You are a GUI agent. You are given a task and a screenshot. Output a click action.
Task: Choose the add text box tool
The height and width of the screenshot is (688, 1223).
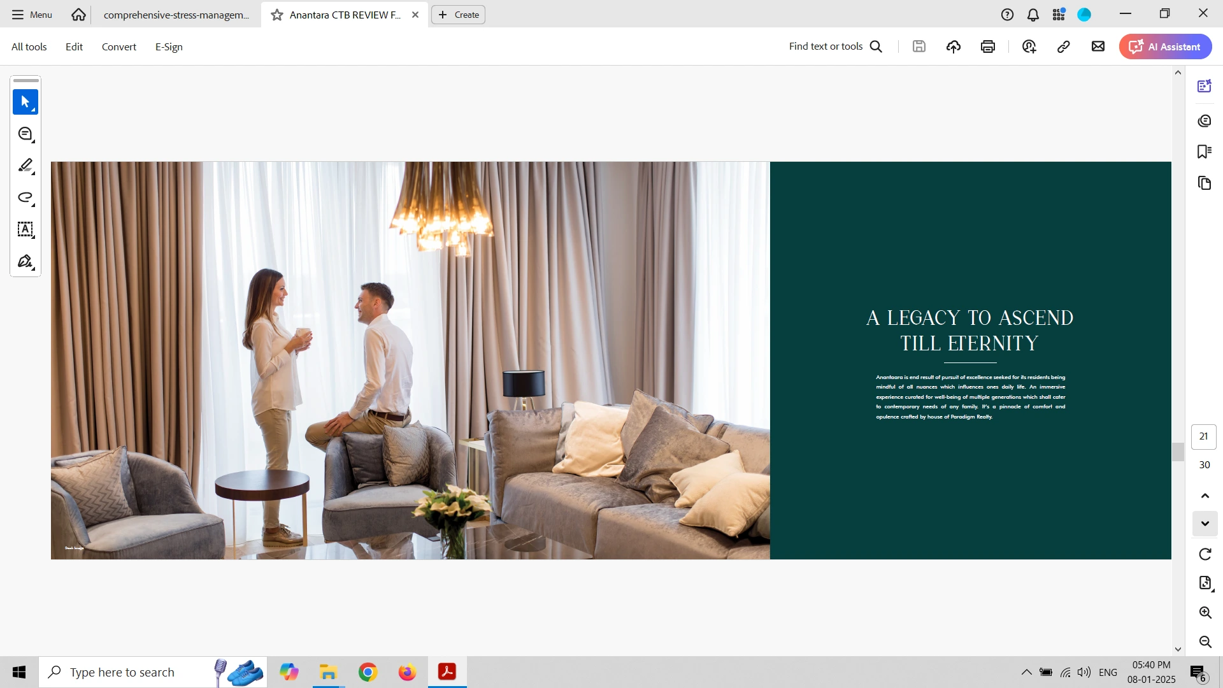(25, 229)
